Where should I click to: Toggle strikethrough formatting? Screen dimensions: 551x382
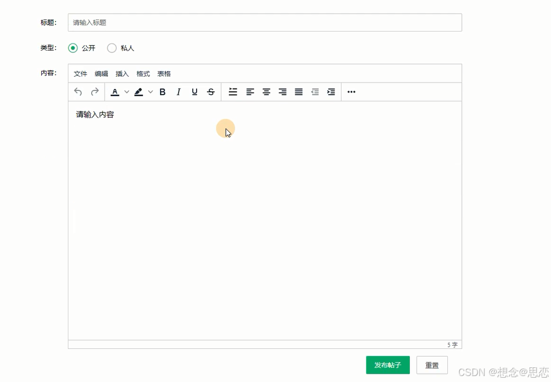pyautogui.click(x=211, y=92)
